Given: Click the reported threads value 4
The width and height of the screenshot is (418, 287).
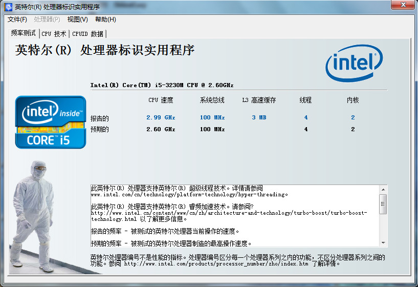Looking at the screenshot, I should click(306, 117).
